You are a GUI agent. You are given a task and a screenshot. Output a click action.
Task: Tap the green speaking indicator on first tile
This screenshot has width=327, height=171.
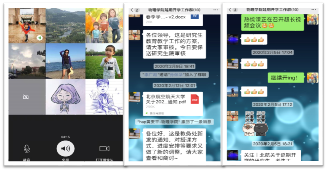pos(39,38)
